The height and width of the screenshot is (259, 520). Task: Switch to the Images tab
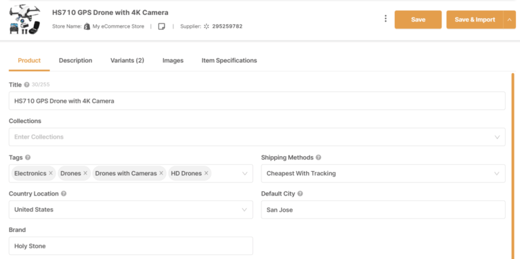pyautogui.click(x=173, y=60)
